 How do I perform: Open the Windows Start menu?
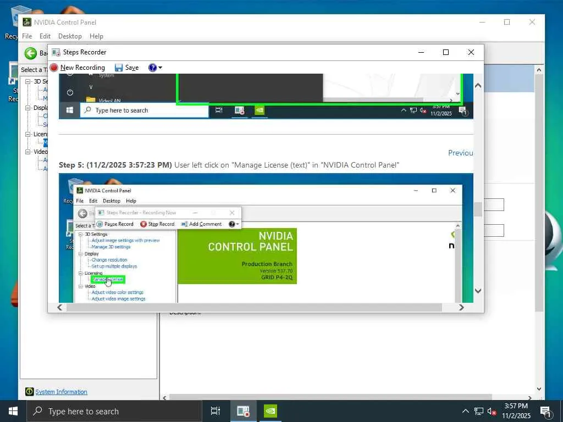coord(13,411)
